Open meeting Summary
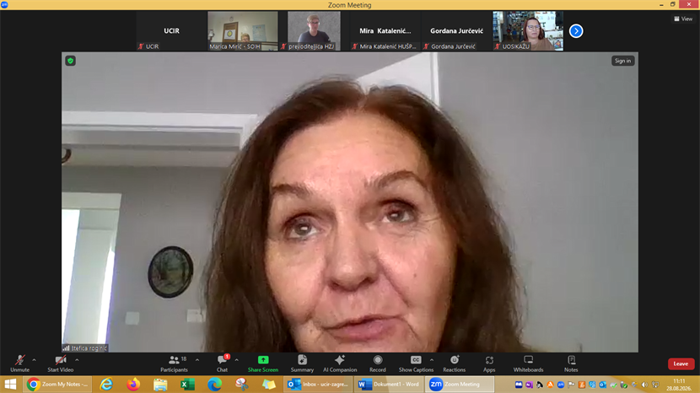Screen dimensions: 700x393 point(302,363)
